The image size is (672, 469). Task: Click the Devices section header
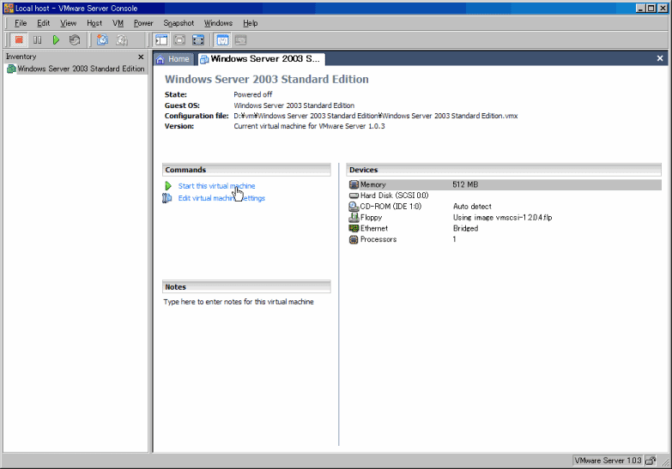pyautogui.click(x=504, y=170)
